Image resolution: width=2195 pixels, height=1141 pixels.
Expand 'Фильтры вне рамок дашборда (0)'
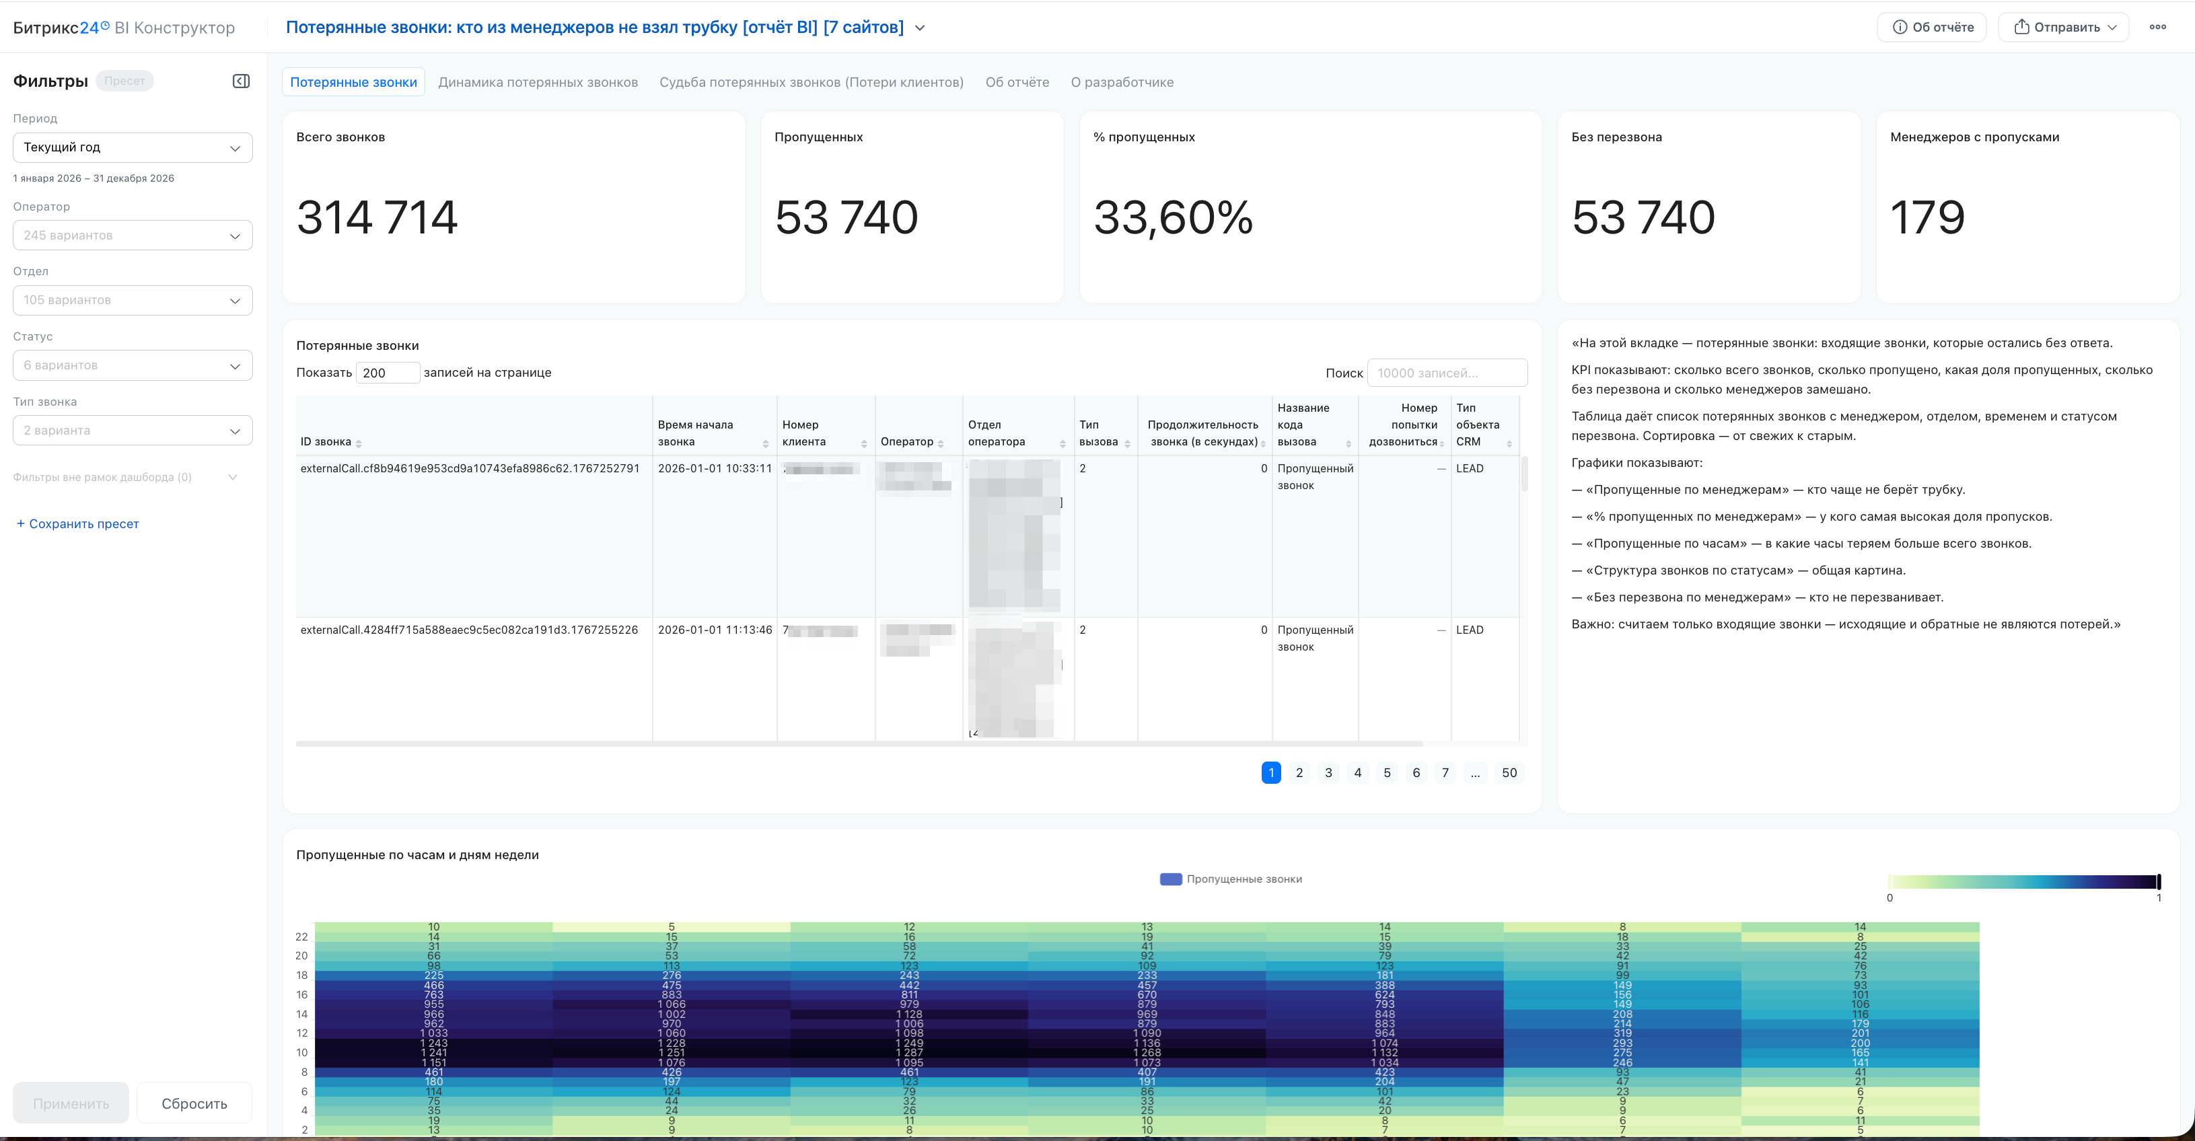tap(125, 477)
